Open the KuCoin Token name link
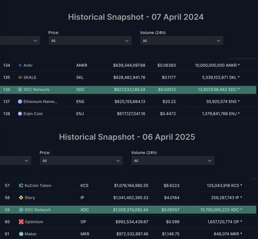The width and height of the screenshot is (258, 239). coord(38,185)
